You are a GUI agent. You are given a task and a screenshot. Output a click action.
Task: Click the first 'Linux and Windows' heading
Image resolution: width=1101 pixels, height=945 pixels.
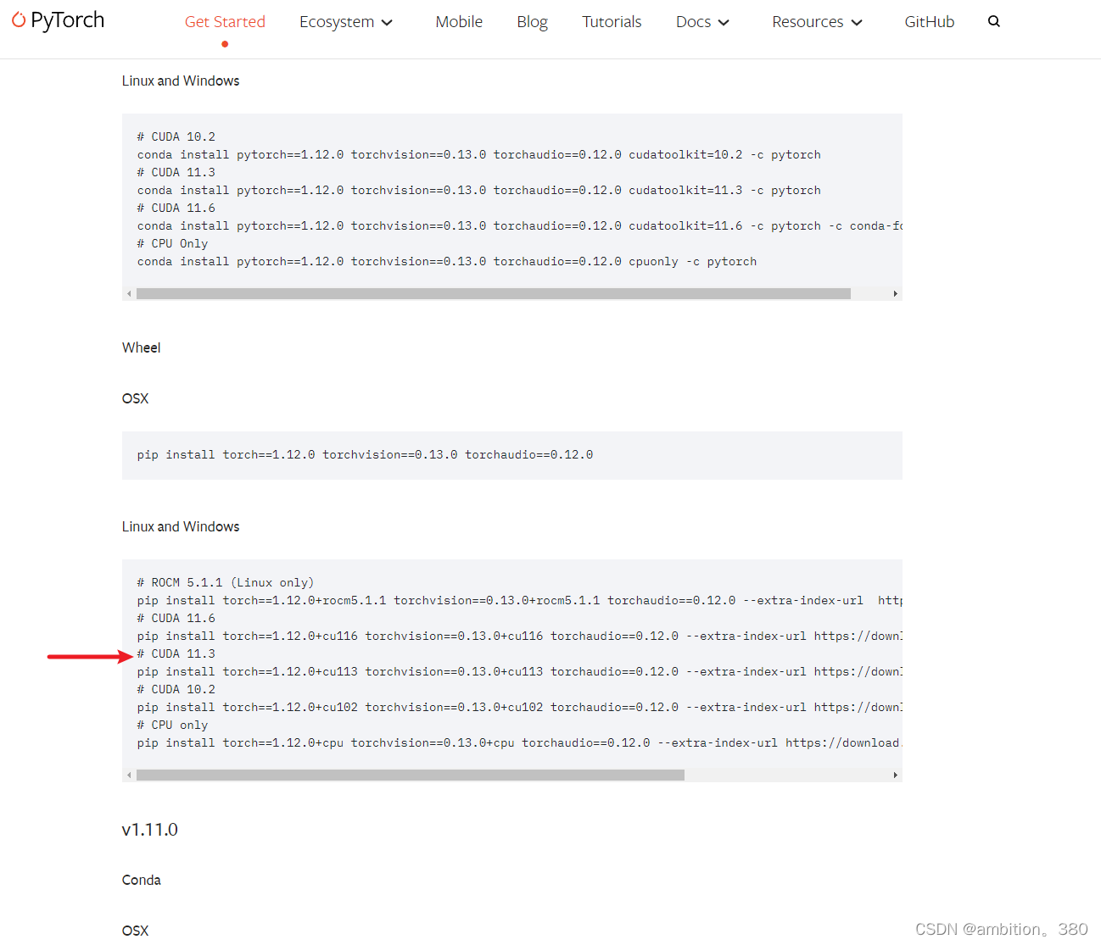[x=181, y=81]
